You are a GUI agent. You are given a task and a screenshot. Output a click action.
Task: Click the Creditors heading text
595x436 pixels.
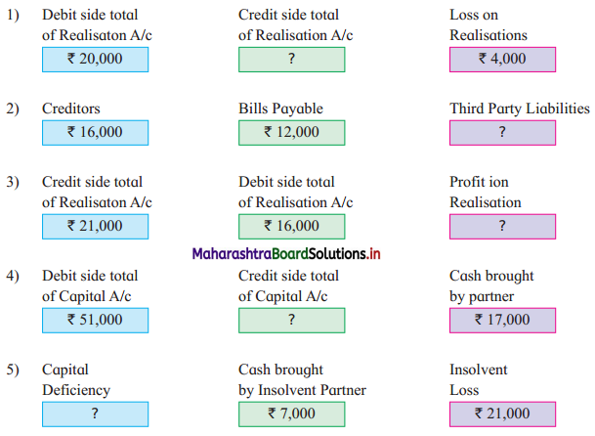pyautogui.click(x=71, y=109)
